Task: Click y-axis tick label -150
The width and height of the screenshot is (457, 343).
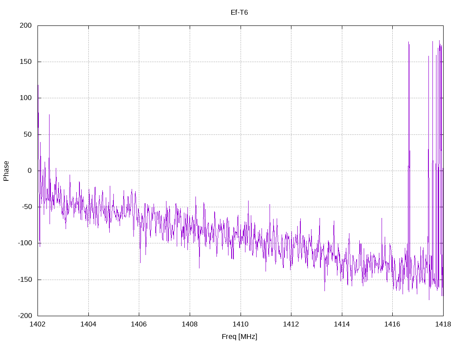Action: pyautogui.click(x=25, y=280)
